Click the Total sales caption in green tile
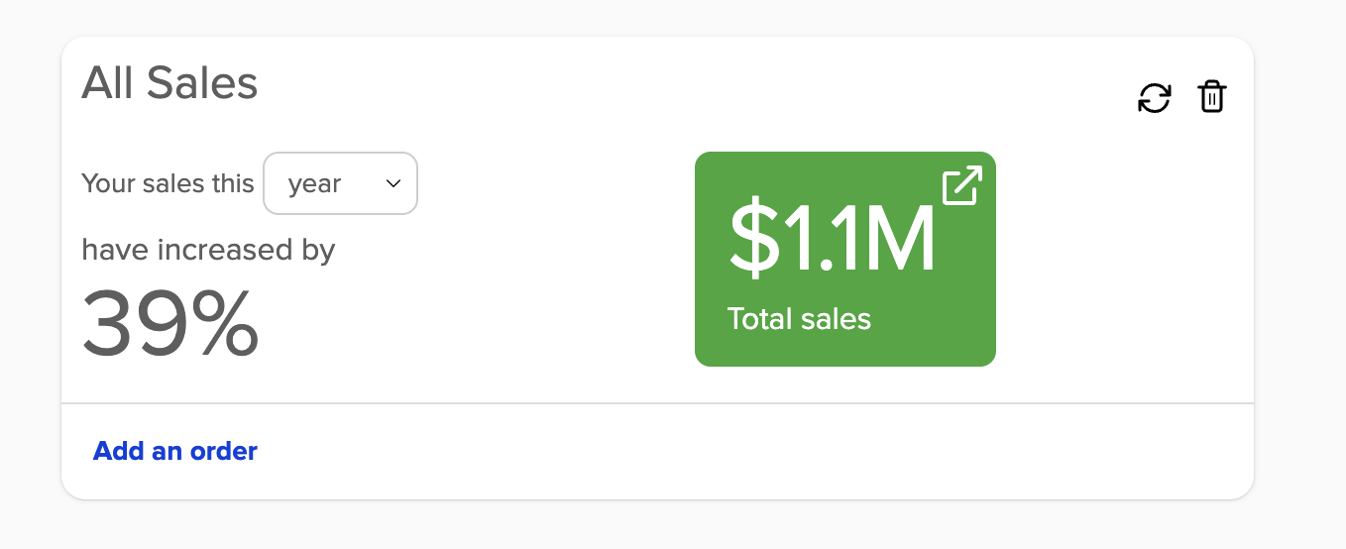This screenshot has height=549, width=1346. click(x=799, y=319)
